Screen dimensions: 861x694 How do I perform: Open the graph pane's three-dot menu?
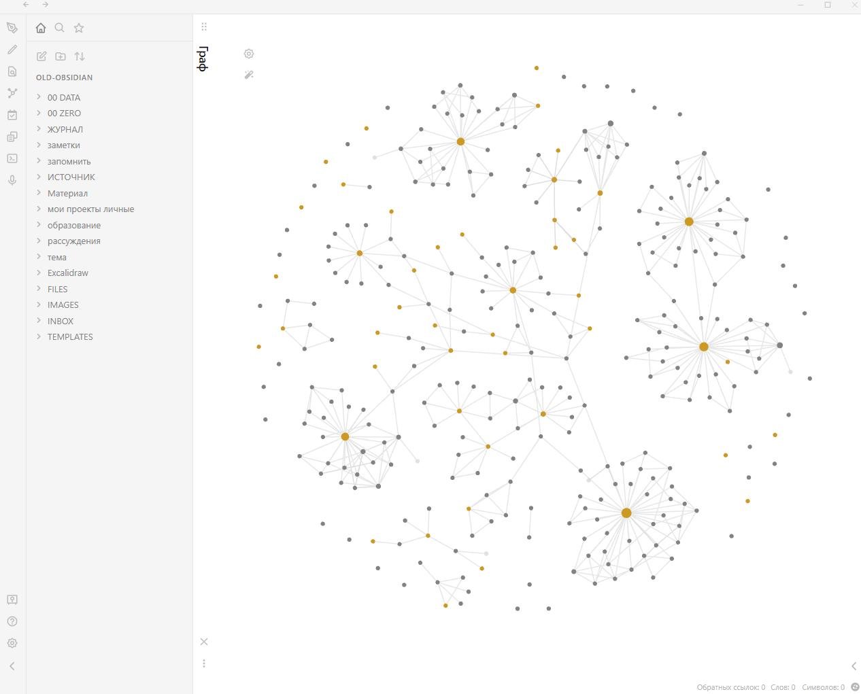(204, 663)
